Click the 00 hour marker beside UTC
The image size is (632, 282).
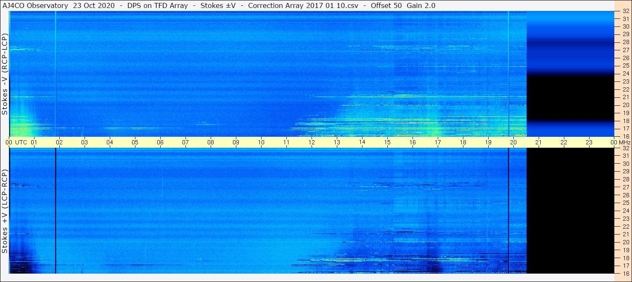(x=9, y=142)
